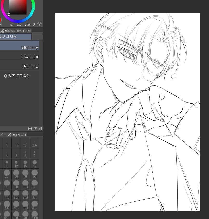The height and width of the screenshot is (219, 209).
Task: Select brush size 170
Action: point(7,195)
